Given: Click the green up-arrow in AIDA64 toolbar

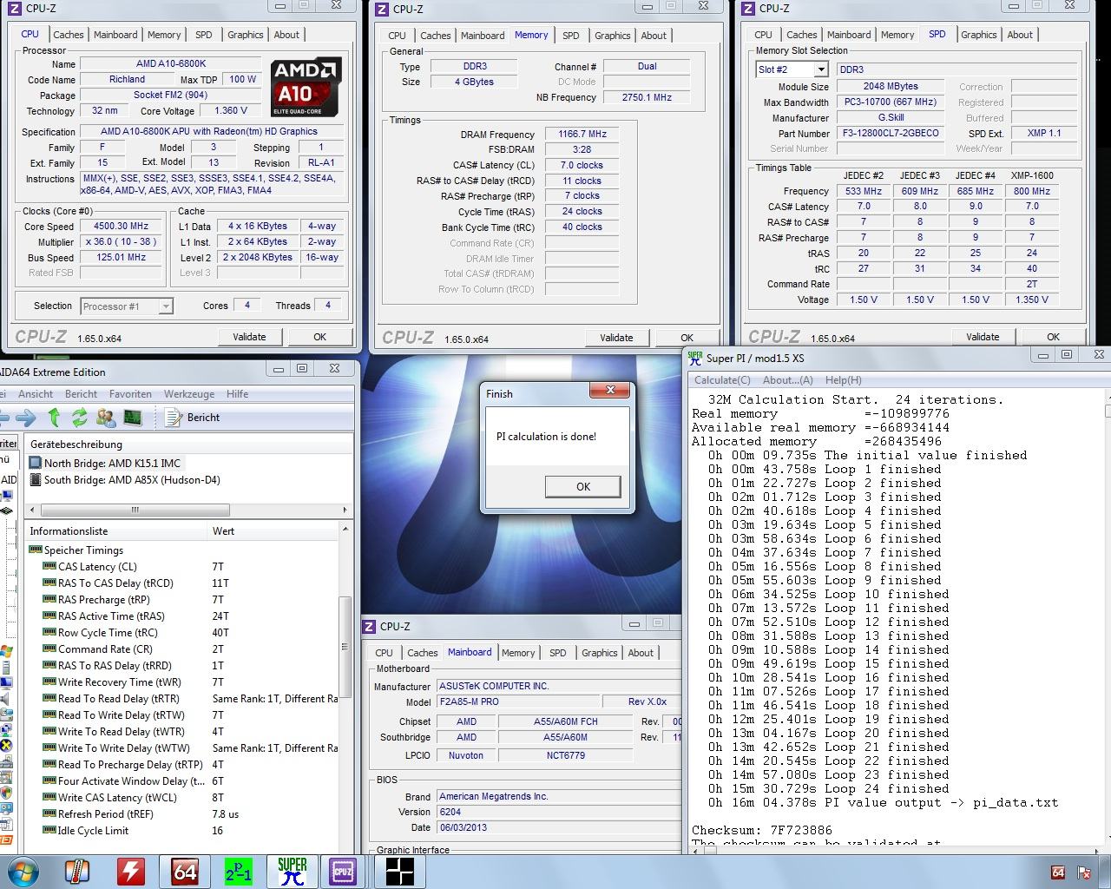Looking at the screenshot, I should [54, 418].
